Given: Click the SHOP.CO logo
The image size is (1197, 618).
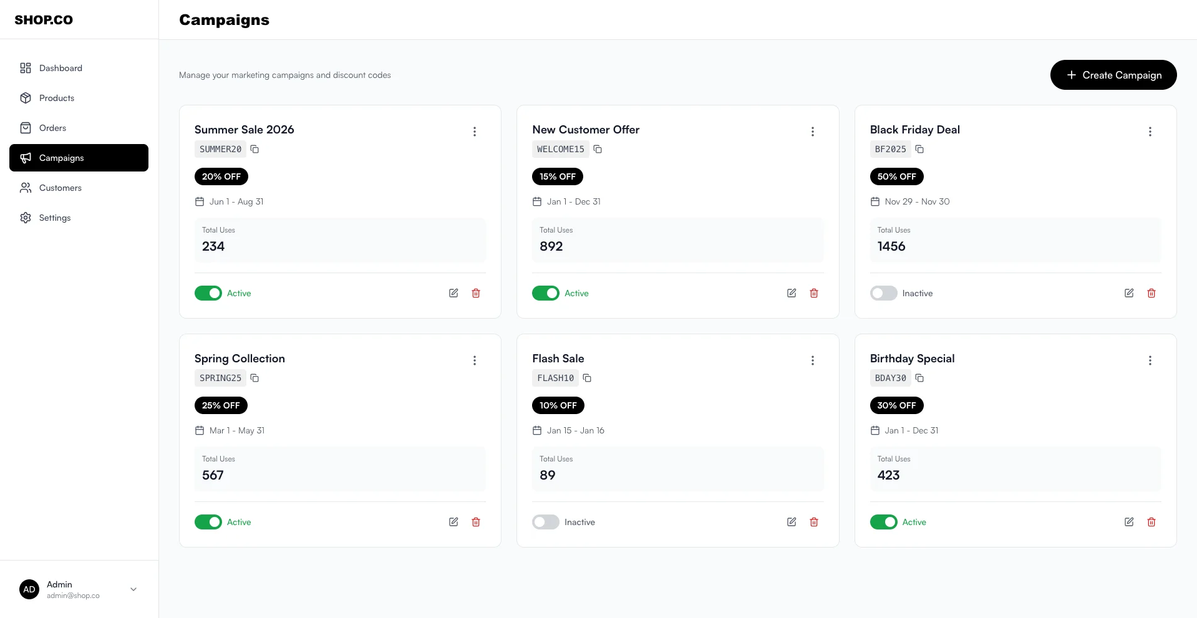Looking at the screenshot, I should (x=44, y=20).
